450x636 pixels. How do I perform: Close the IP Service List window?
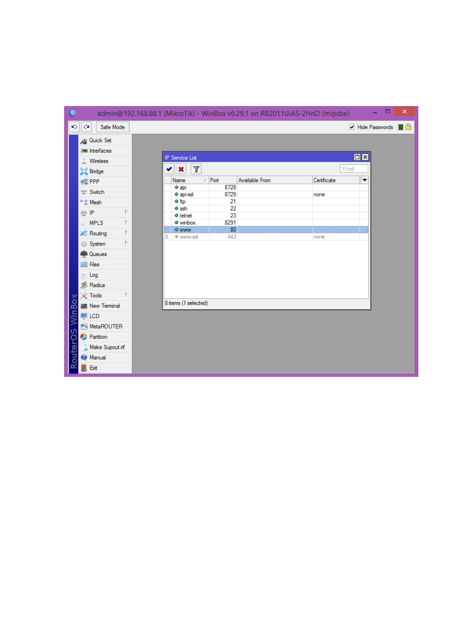365,157
